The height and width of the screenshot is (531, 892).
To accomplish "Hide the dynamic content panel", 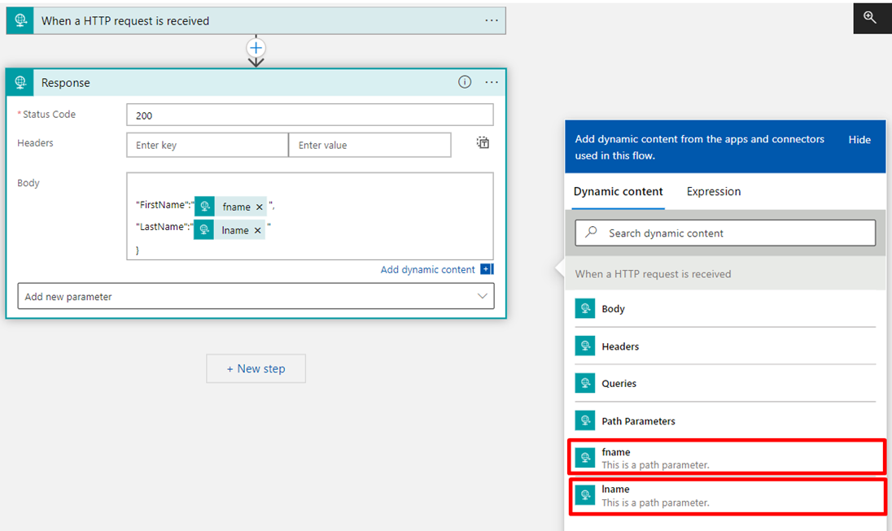I will click(x=859, y=140).
